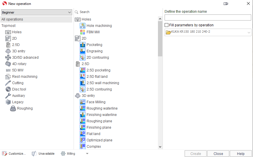Select the Legacy category
This screenshot has width=253, height=157.
[x=14, y=102]
